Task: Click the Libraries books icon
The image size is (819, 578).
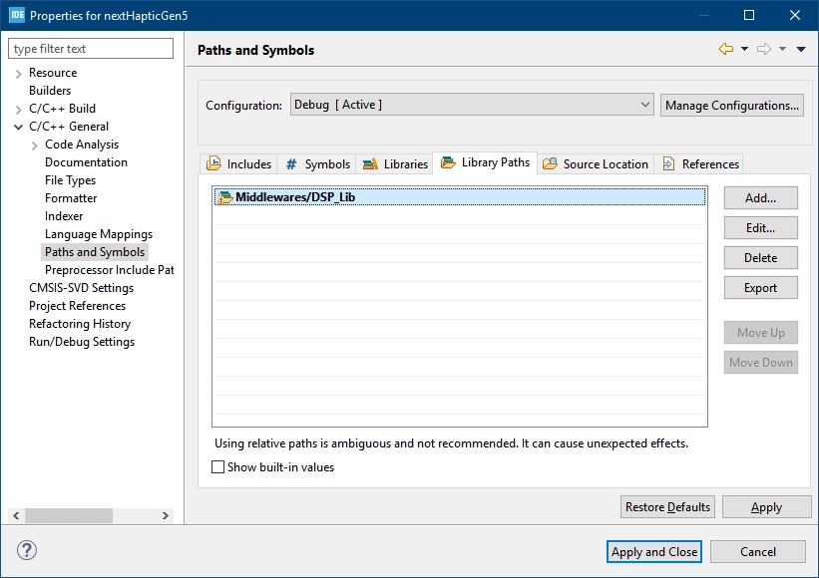Action: pyautogui.click(x=370, y=164)
